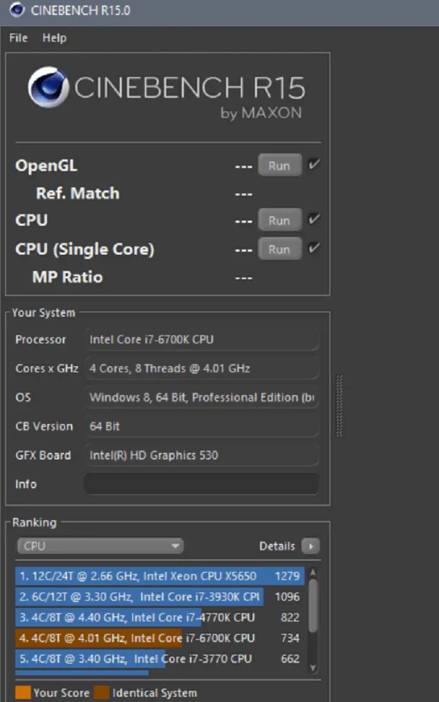Toggle the CPU (Single Core) test checkbox
The image size is (439, 702).
point(314,248)
